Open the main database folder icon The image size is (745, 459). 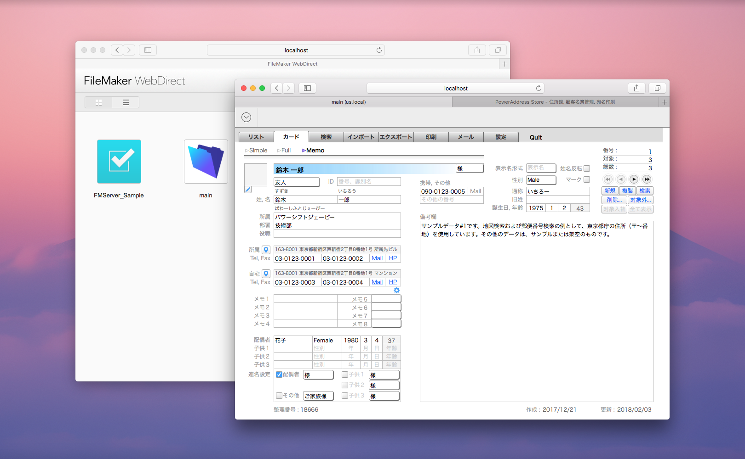point(206,162)
